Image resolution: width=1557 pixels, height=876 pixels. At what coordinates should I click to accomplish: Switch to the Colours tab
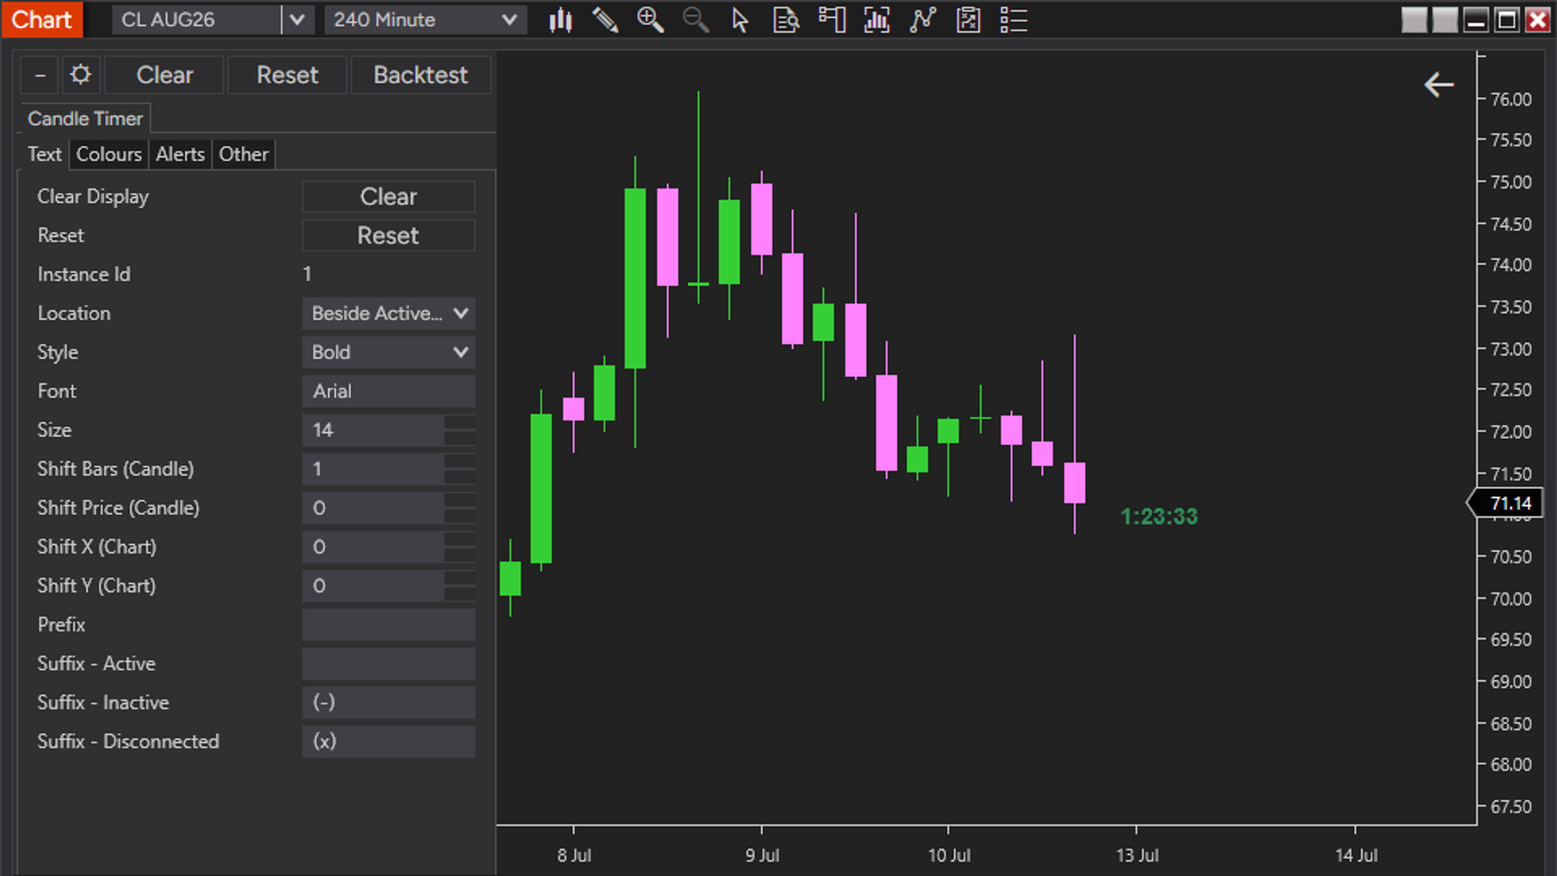(x=109, y=155)
